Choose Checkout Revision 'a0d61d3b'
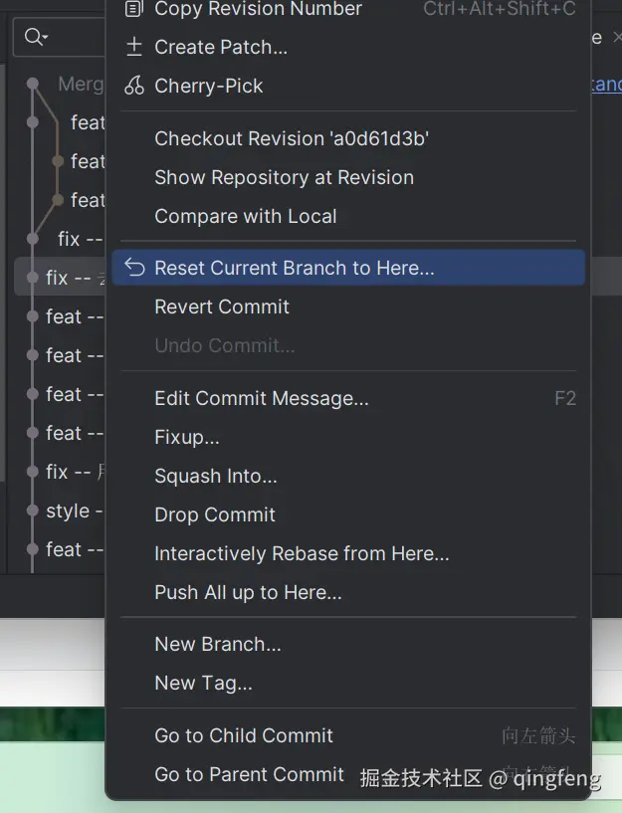Image resolution: width=622 pixels, height=813 pixels. [292, 139]
